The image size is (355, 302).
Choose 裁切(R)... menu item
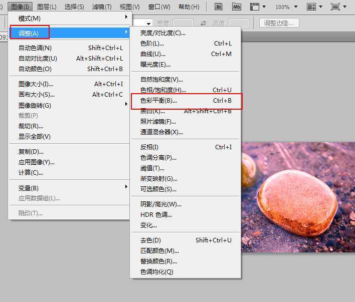tap(69, 126)
